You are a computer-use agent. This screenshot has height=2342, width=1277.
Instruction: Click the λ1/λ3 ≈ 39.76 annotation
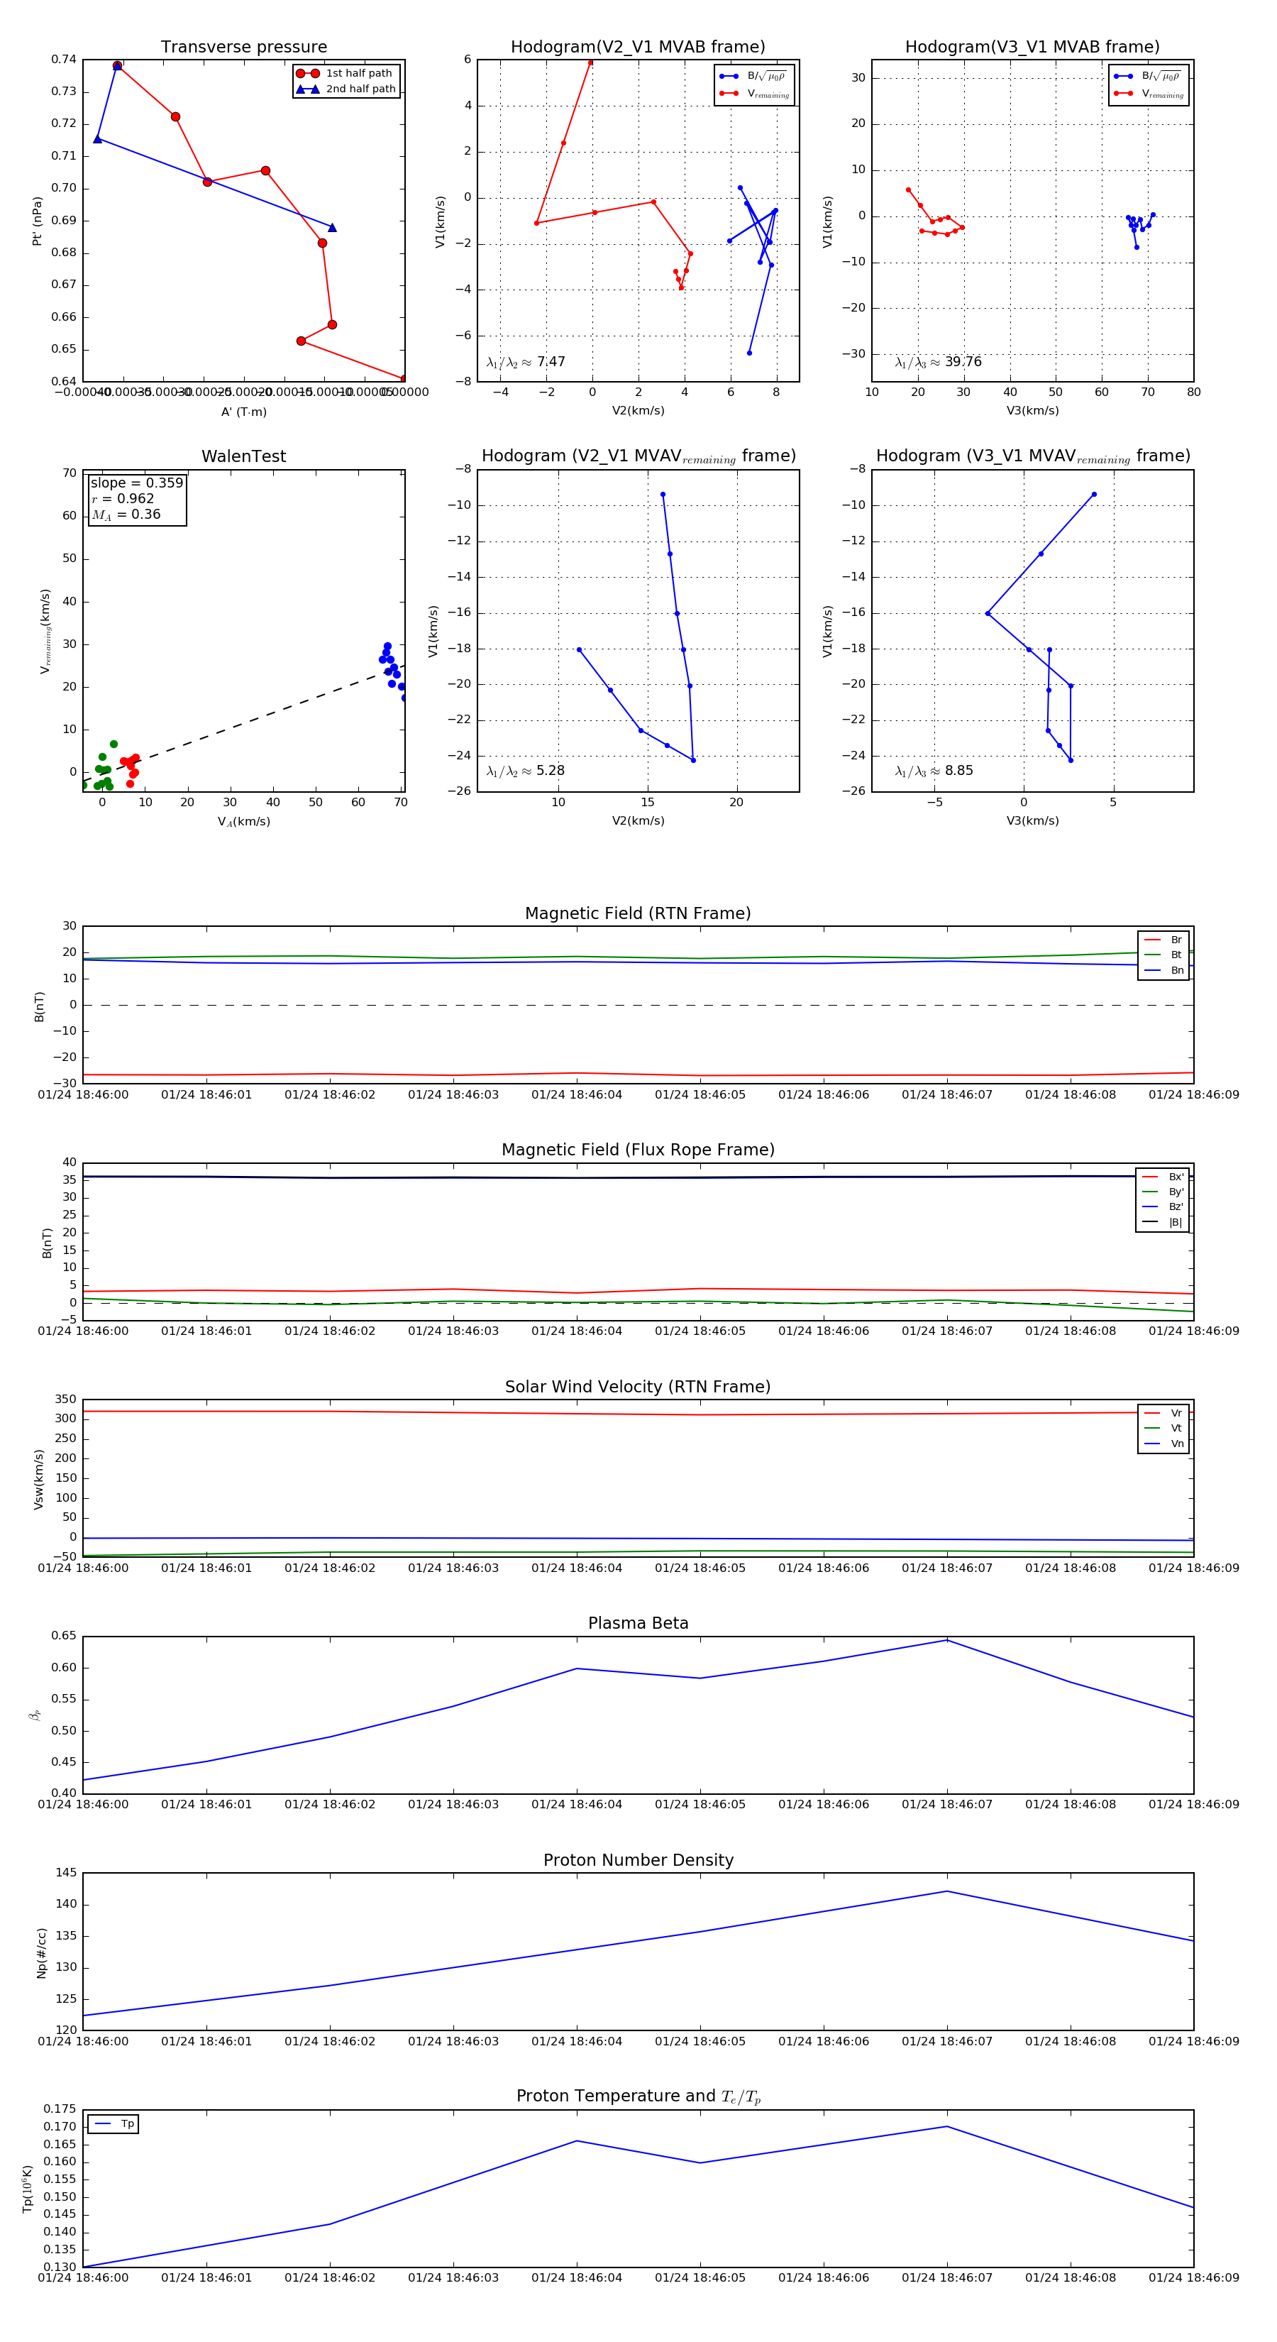pyautogui.click(x=938, y=362)
